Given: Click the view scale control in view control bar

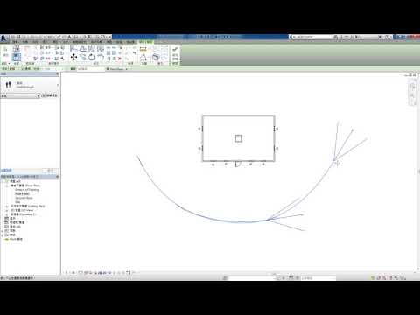Looking at the screenshot, I should click(x=66, y=273).
